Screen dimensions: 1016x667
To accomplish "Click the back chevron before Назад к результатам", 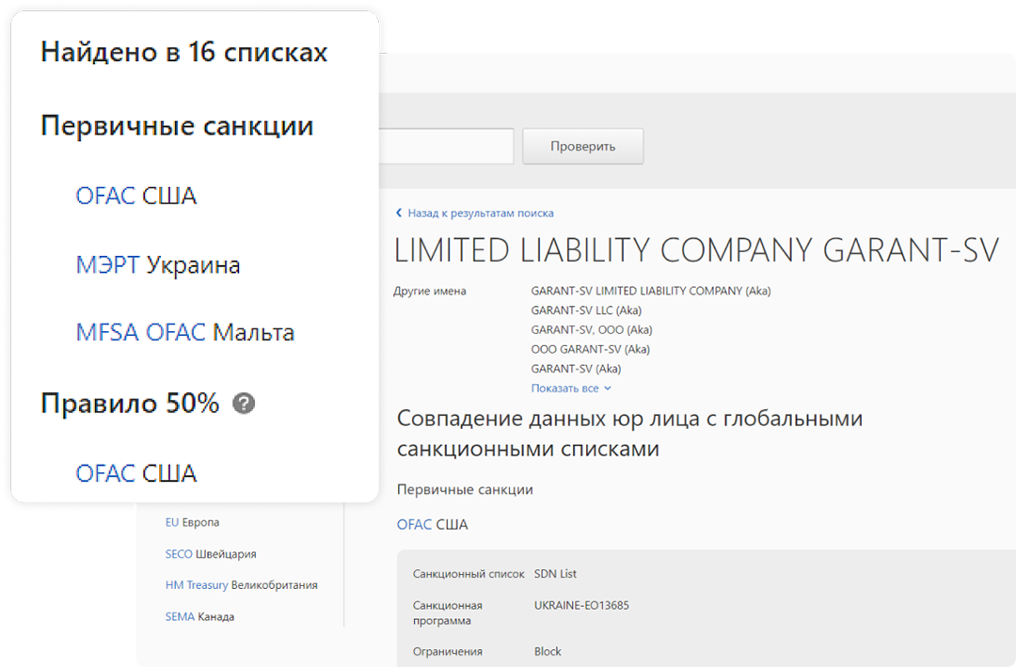I will pyautogui.click(x=399, y=213).
